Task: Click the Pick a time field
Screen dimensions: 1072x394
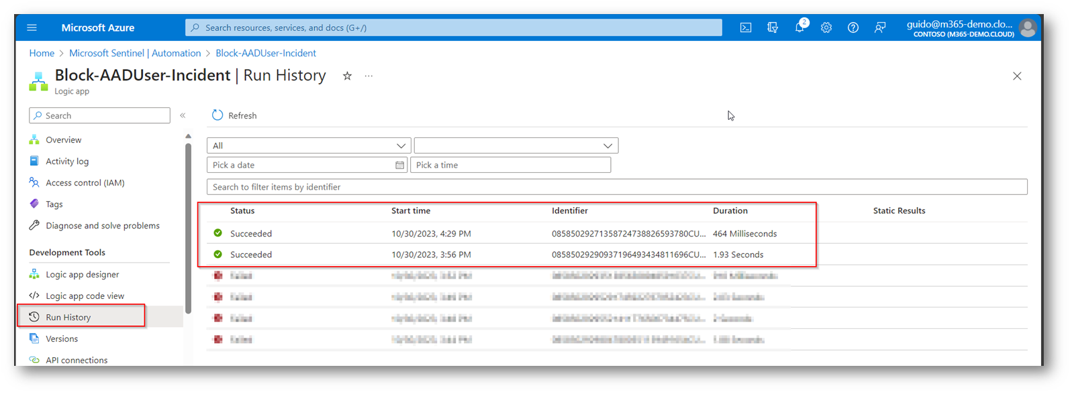Action: point(511,165)
